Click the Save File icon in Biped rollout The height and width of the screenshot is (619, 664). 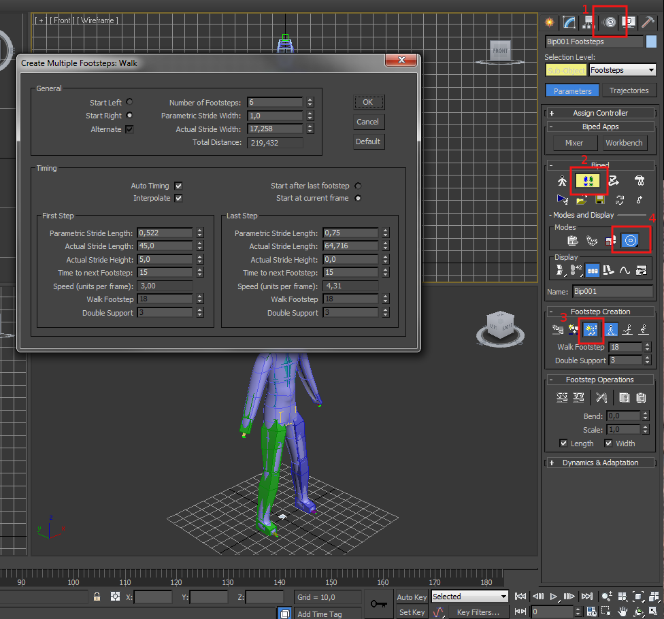point(599,201)
